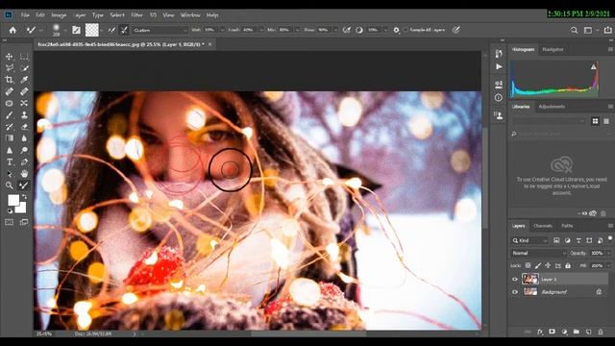
Task: Close the open document tab
Action: 209,44
